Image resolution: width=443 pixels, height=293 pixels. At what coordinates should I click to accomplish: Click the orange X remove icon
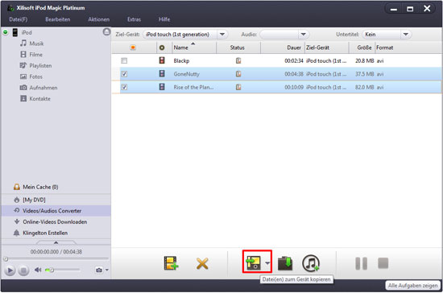[x=202, y=264]
